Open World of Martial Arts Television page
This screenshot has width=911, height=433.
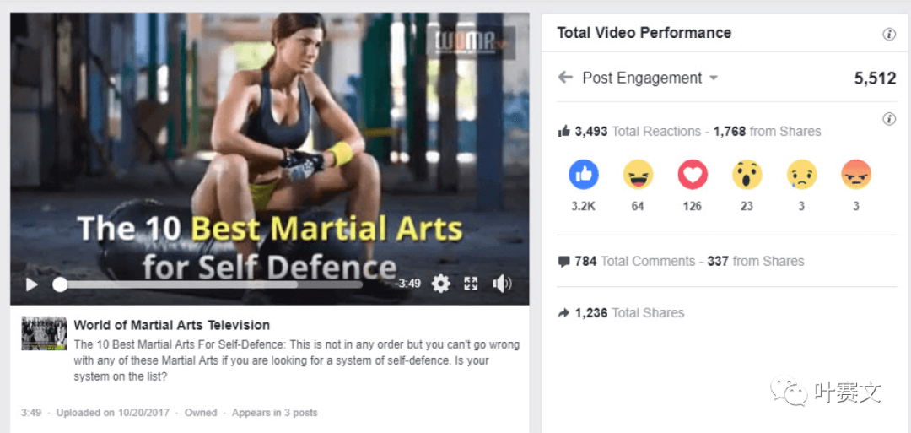(171, 325)
